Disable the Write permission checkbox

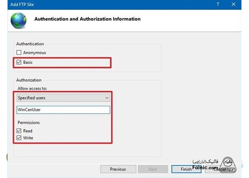[x=19, y=138]
